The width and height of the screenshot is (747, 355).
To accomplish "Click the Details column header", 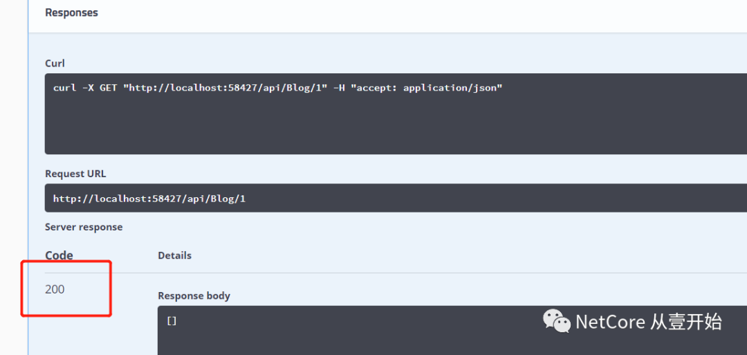I will 174,255.
